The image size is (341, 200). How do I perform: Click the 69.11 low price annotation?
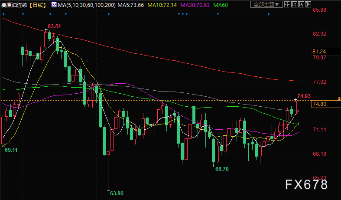click(x=11, y=150)
